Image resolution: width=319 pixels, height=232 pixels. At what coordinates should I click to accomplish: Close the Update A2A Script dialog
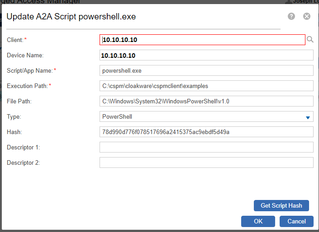point(306,16)
